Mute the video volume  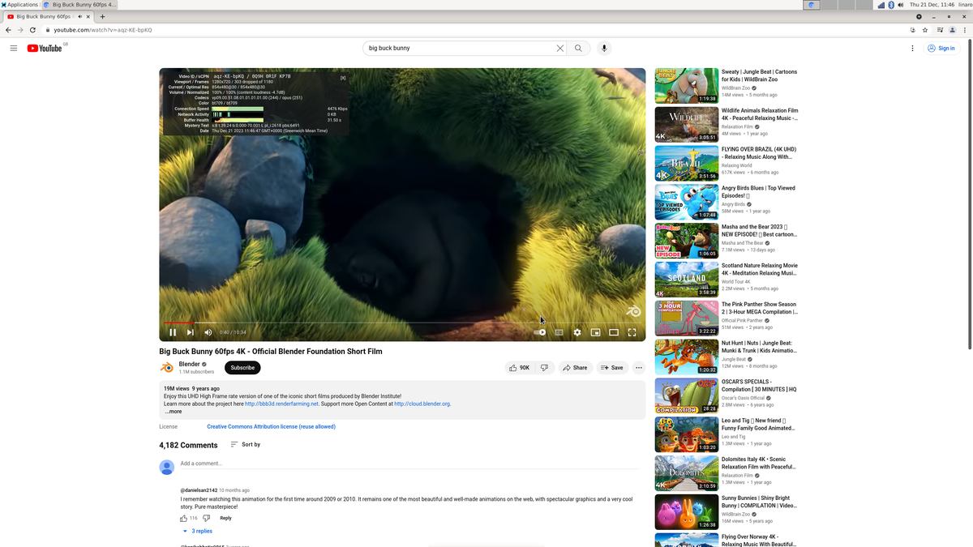(x=208, y=332)
